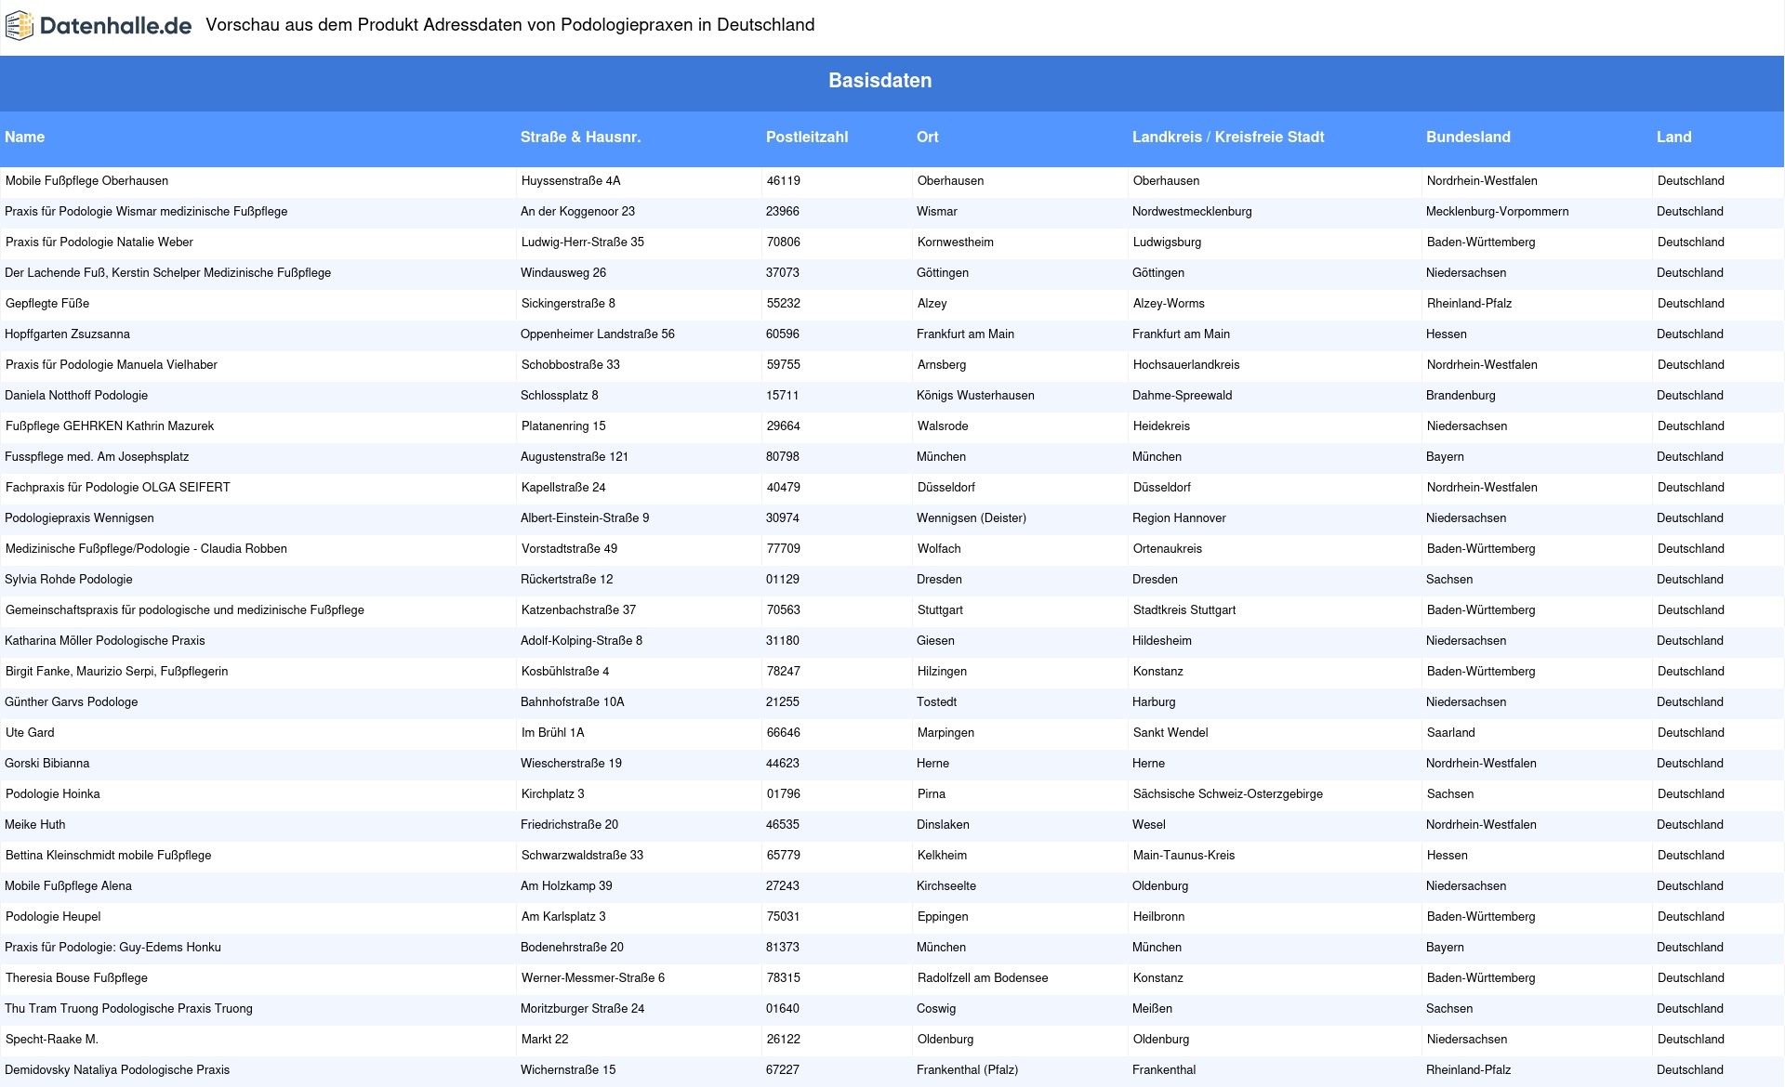This screenshot has width=1785, height=1087.
Task: Select Birgit Fanke, Maurizio Serpi entry
Action: (x=117, y=672)
